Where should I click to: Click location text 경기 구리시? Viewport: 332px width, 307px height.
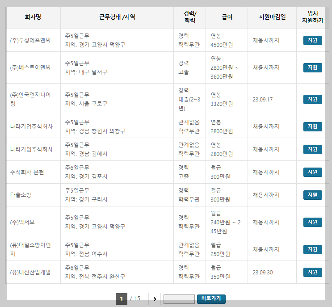coord(93,199)
